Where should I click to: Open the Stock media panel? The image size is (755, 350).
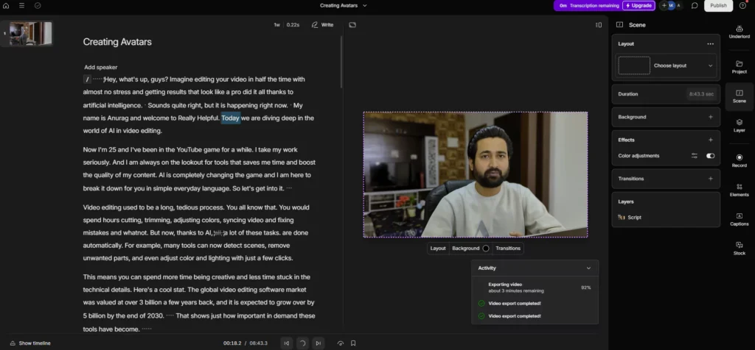tap(739, 248)
